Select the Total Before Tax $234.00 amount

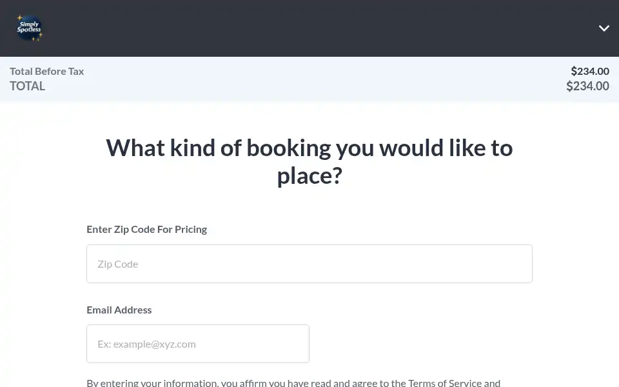point(590,72)
